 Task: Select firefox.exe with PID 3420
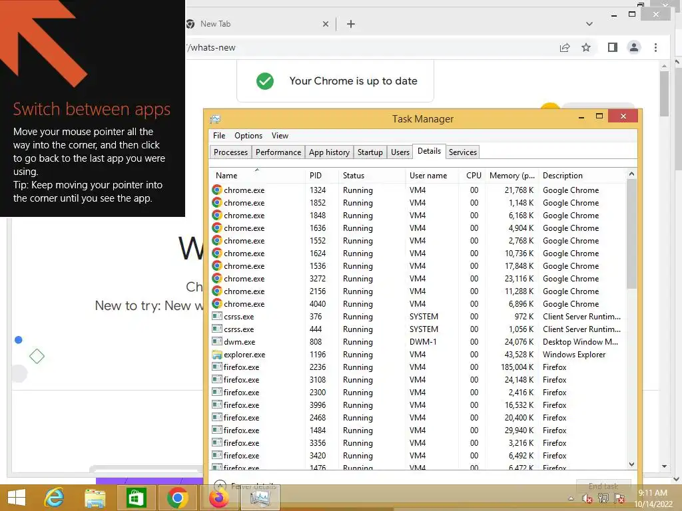tap(418, 455)
